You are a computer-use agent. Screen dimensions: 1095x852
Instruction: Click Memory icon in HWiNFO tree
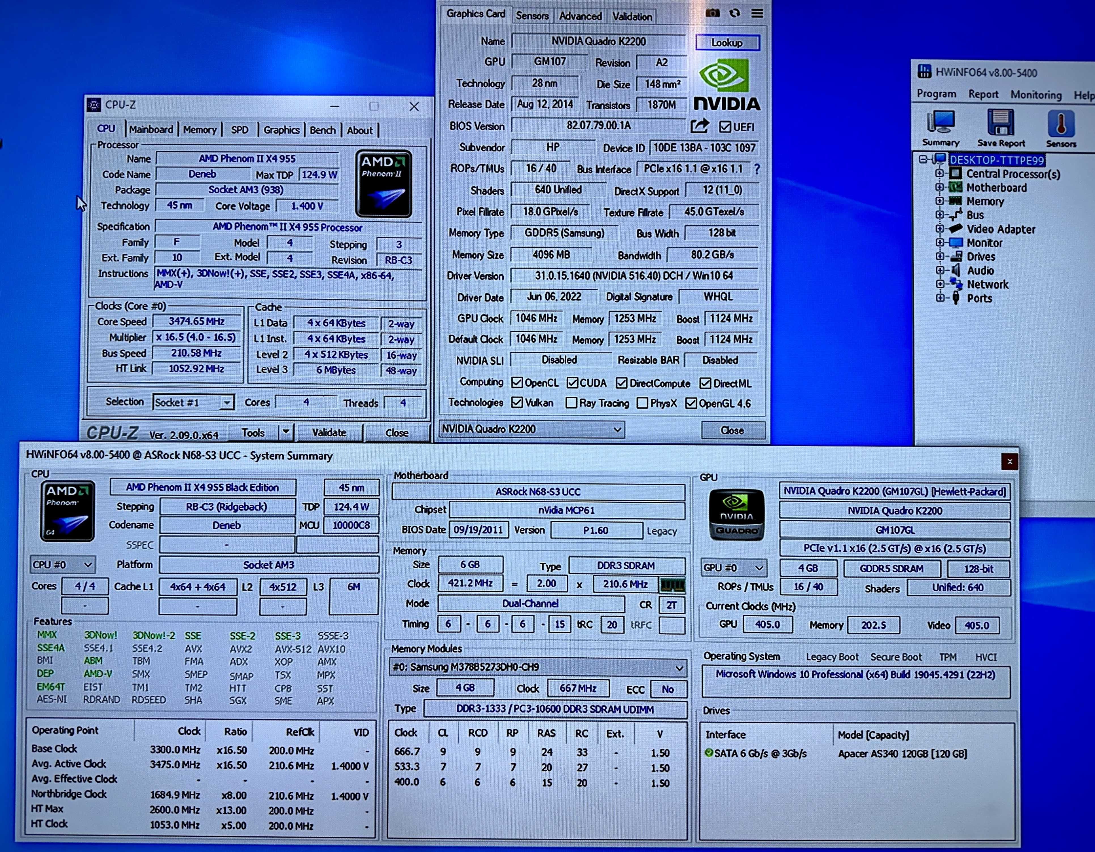click(x=956, y=201)
